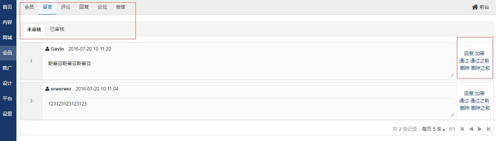Viewport: 496px width, 141px height.
Task: Click the user icon next to erwerwer
Action: [x=47, y=89]
